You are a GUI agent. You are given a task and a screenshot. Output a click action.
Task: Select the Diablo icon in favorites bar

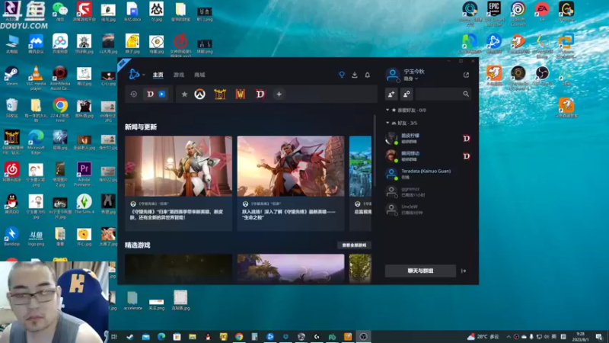point(260,94)
